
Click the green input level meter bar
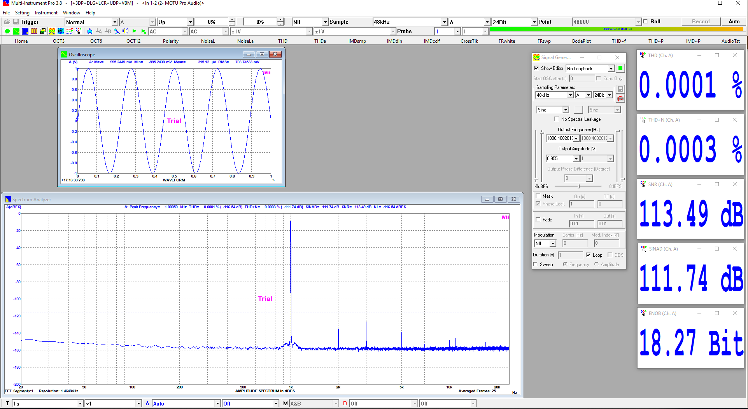coord(617,29)
